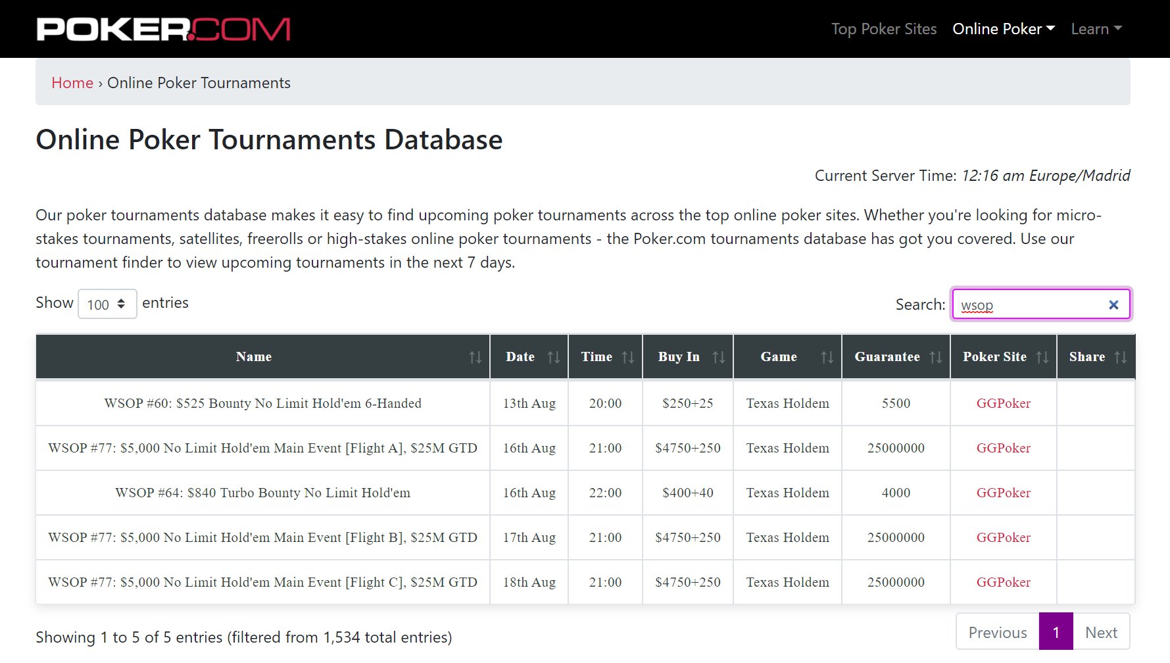Select page 1 in pagination

point(1056,632)
